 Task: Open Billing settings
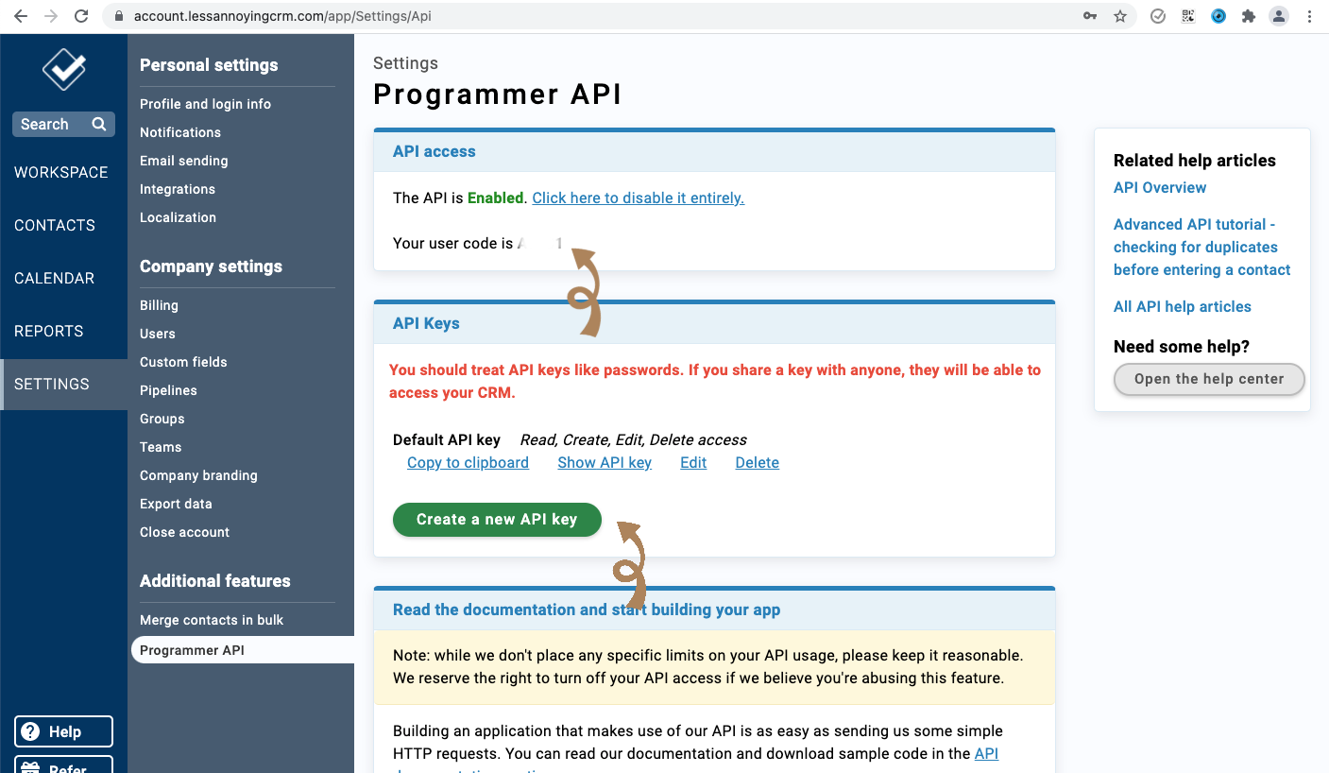pyautogui.click(x=159, y=305)
